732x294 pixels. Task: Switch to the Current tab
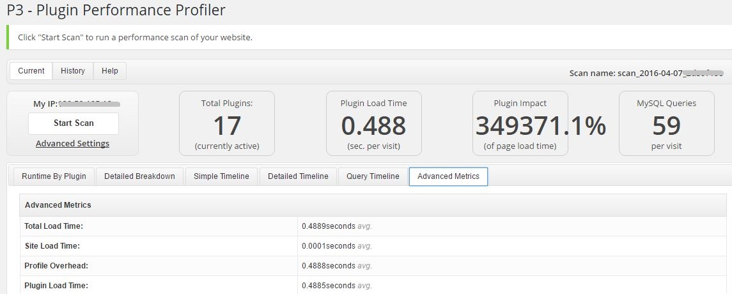click(x=31, y=71)
